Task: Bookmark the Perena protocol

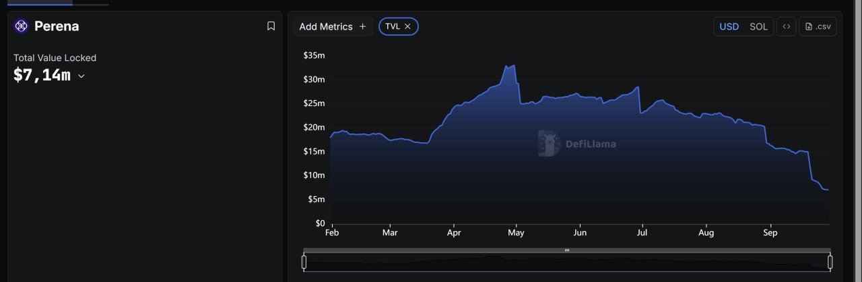Action: pos(271,26)
